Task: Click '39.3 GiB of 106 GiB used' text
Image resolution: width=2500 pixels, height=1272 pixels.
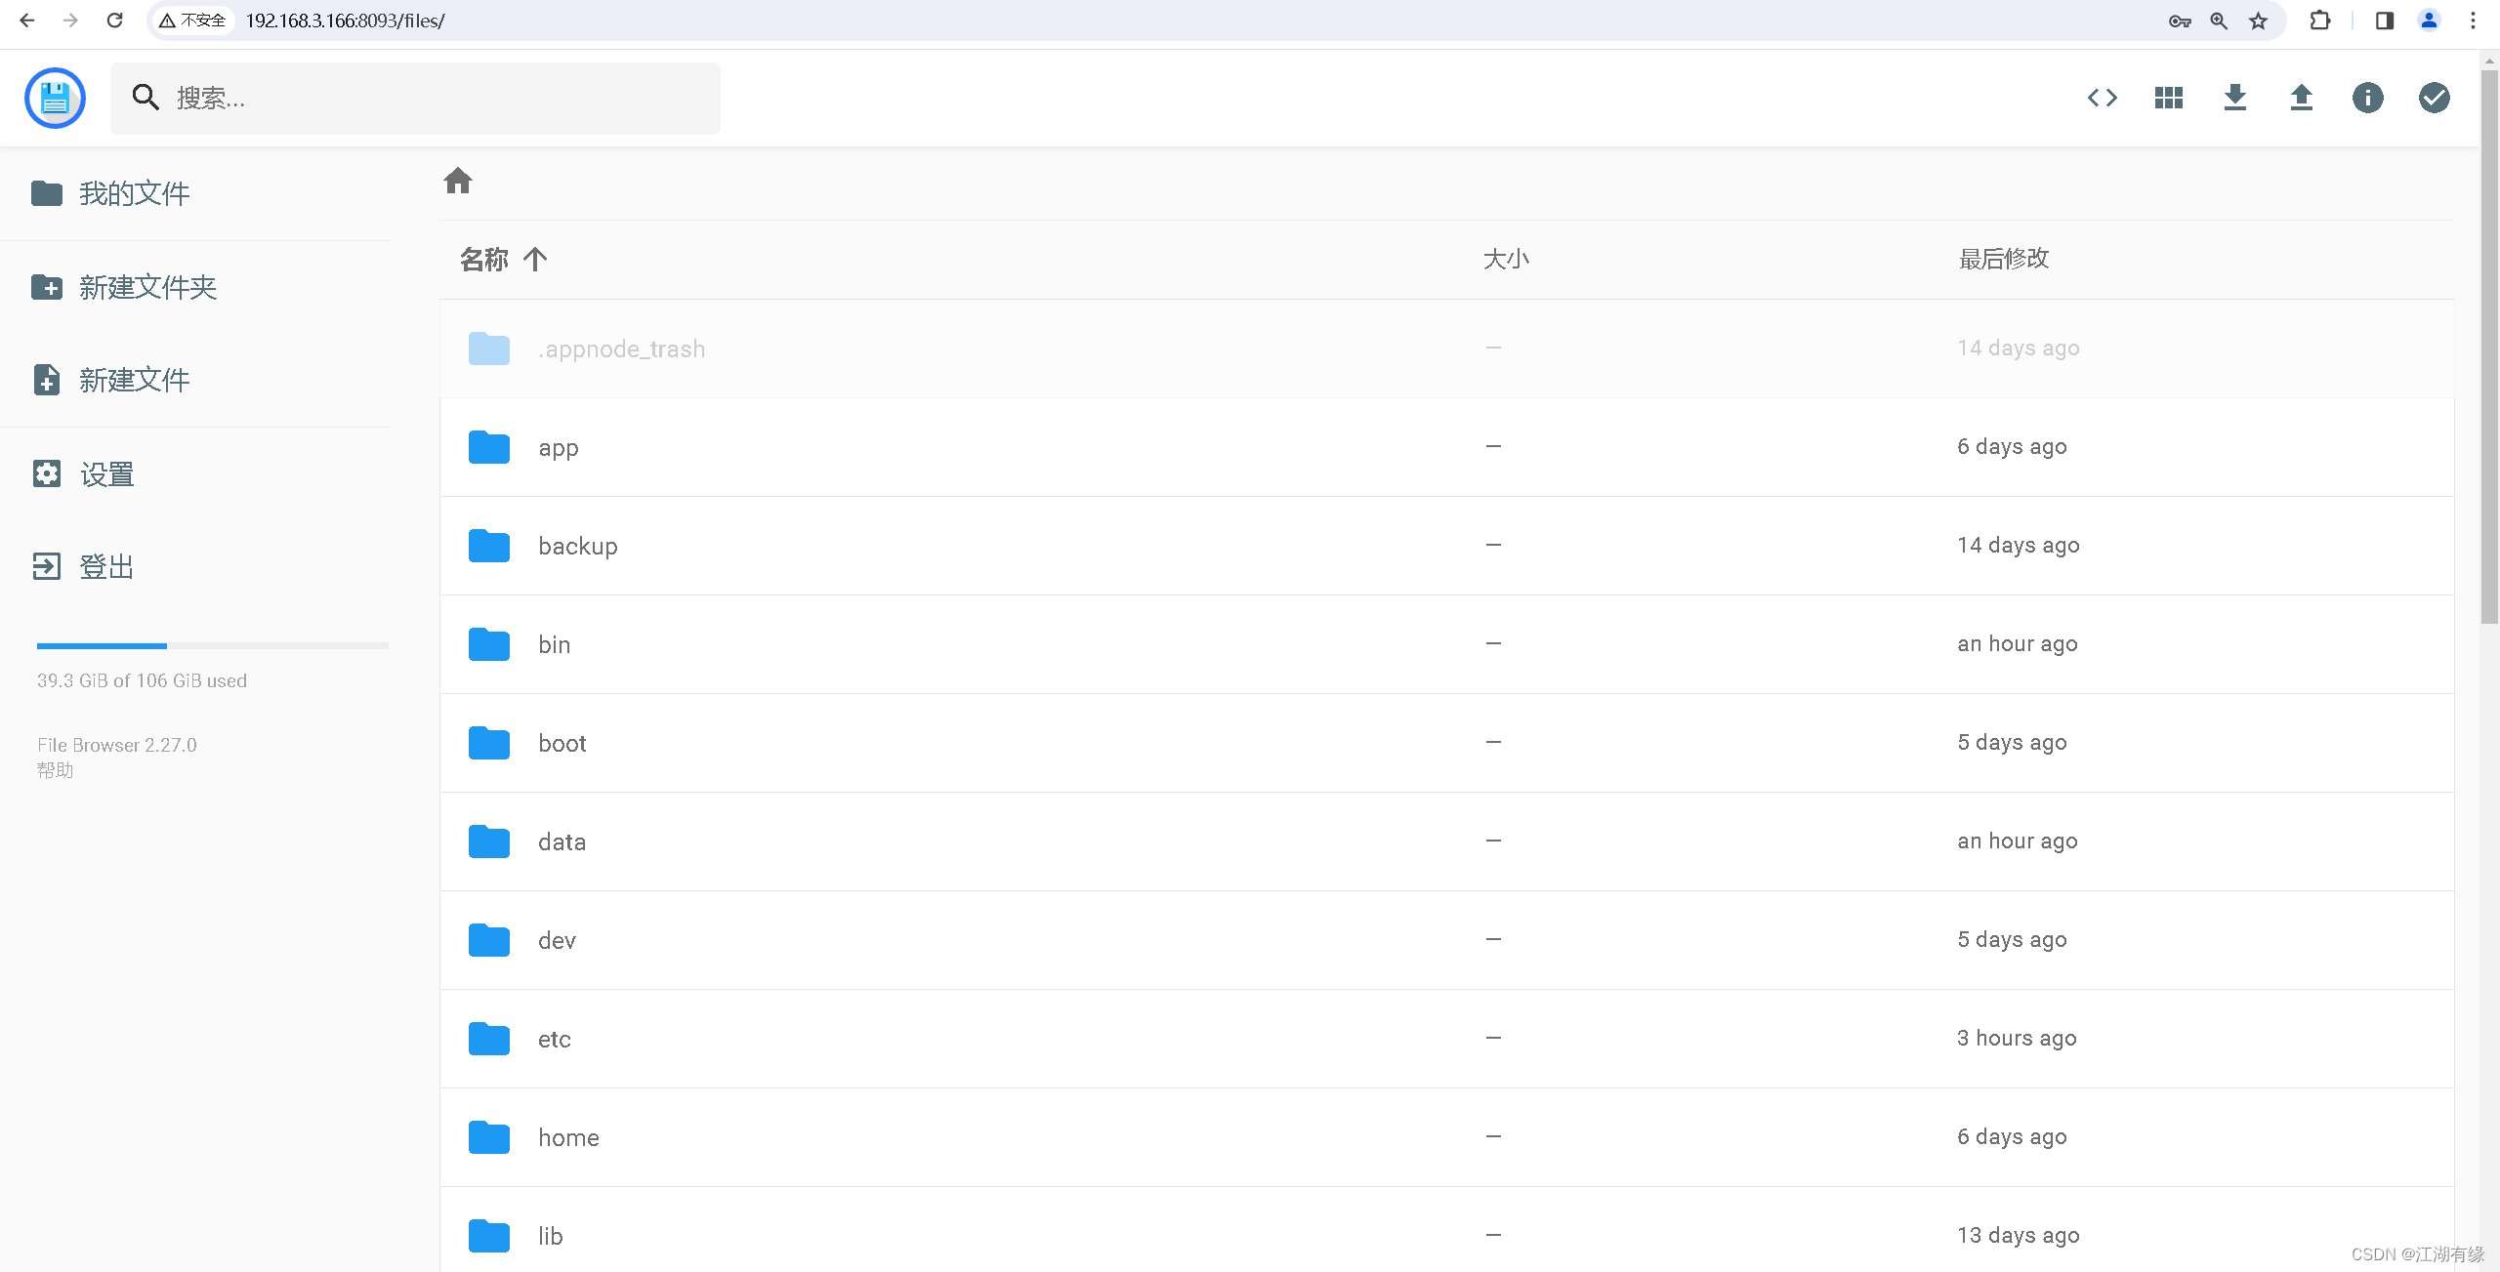Action: (142, 680)
